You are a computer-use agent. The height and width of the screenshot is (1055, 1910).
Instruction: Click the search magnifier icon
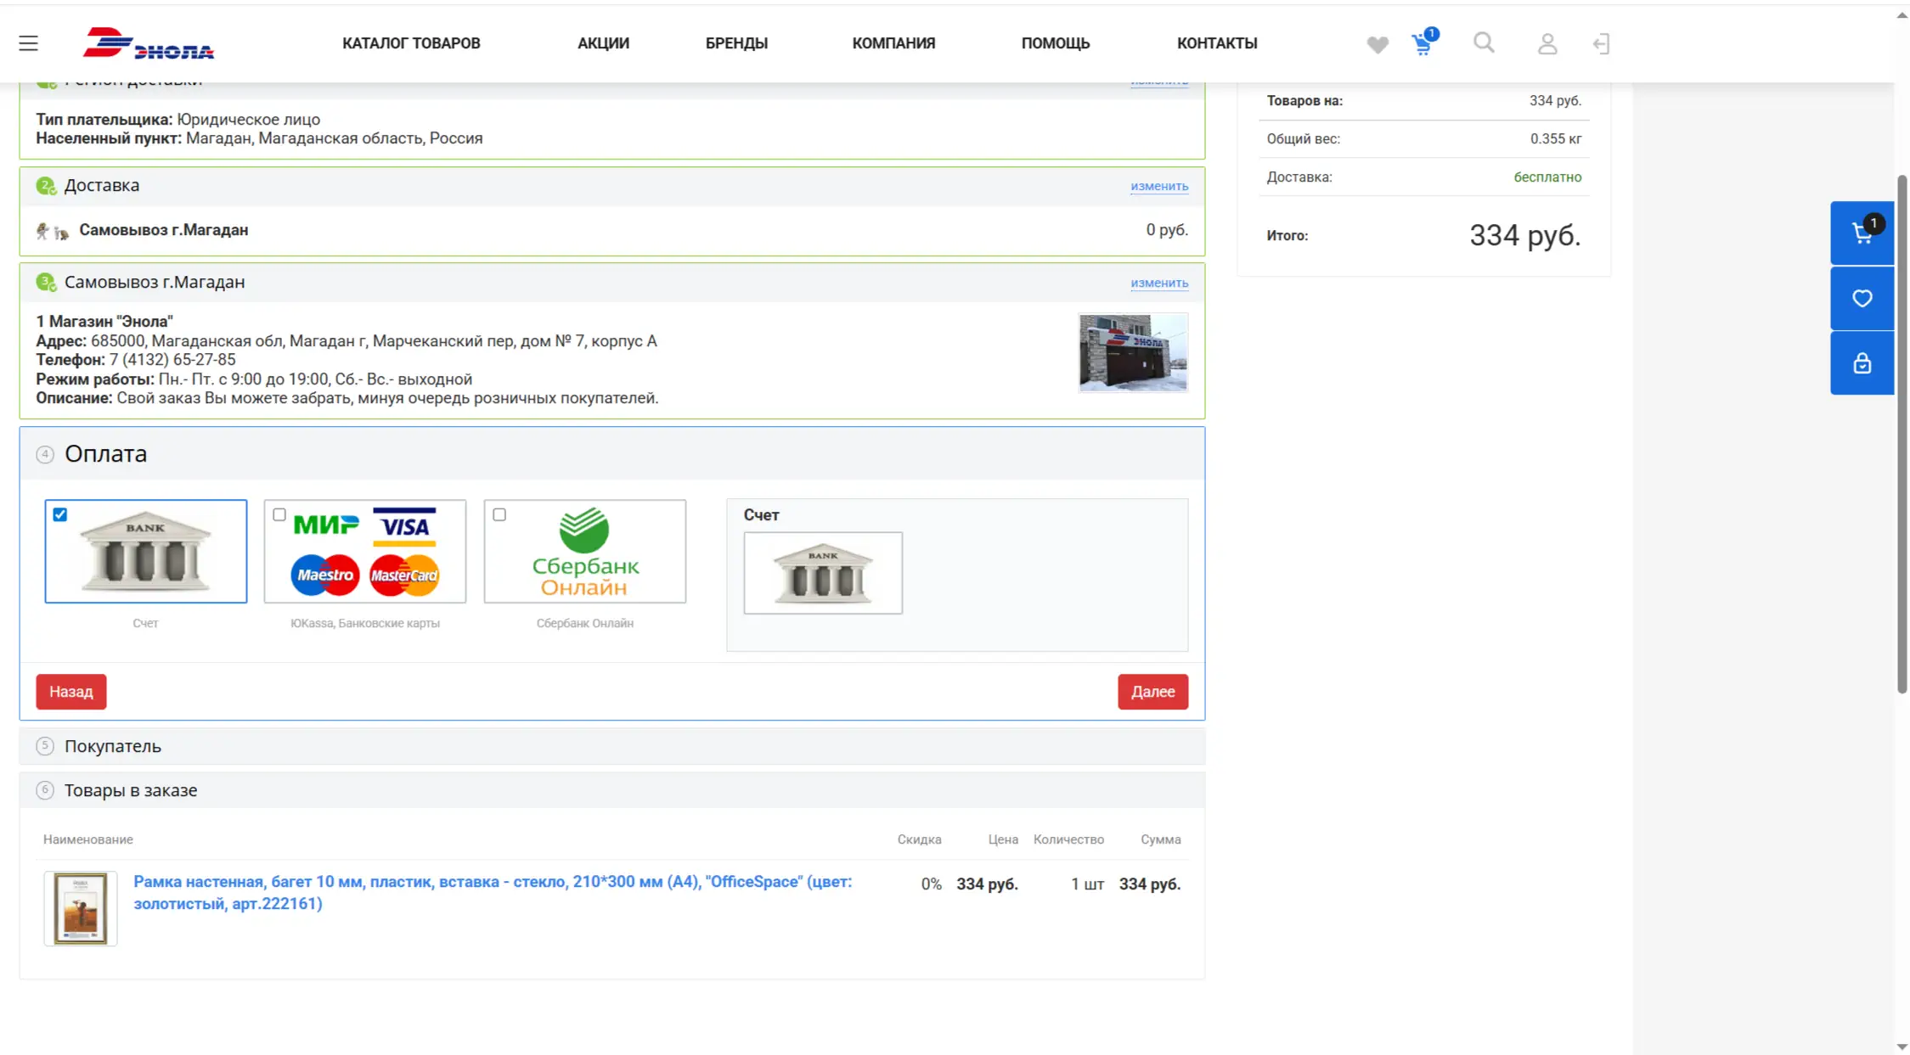(x=1484, y=42)
